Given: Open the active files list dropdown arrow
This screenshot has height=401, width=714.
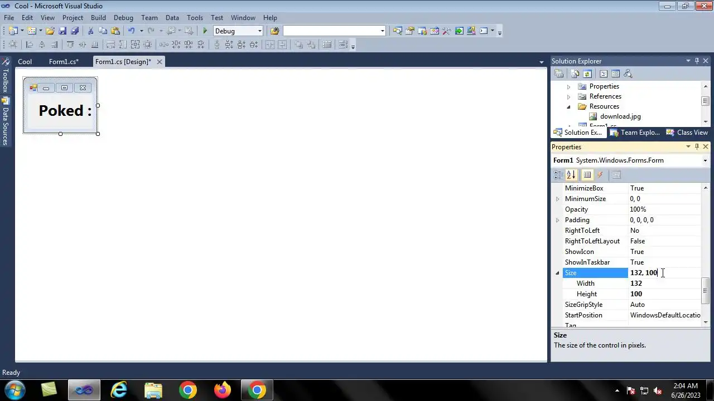Looking at the screenshot, I should [541, 62].
